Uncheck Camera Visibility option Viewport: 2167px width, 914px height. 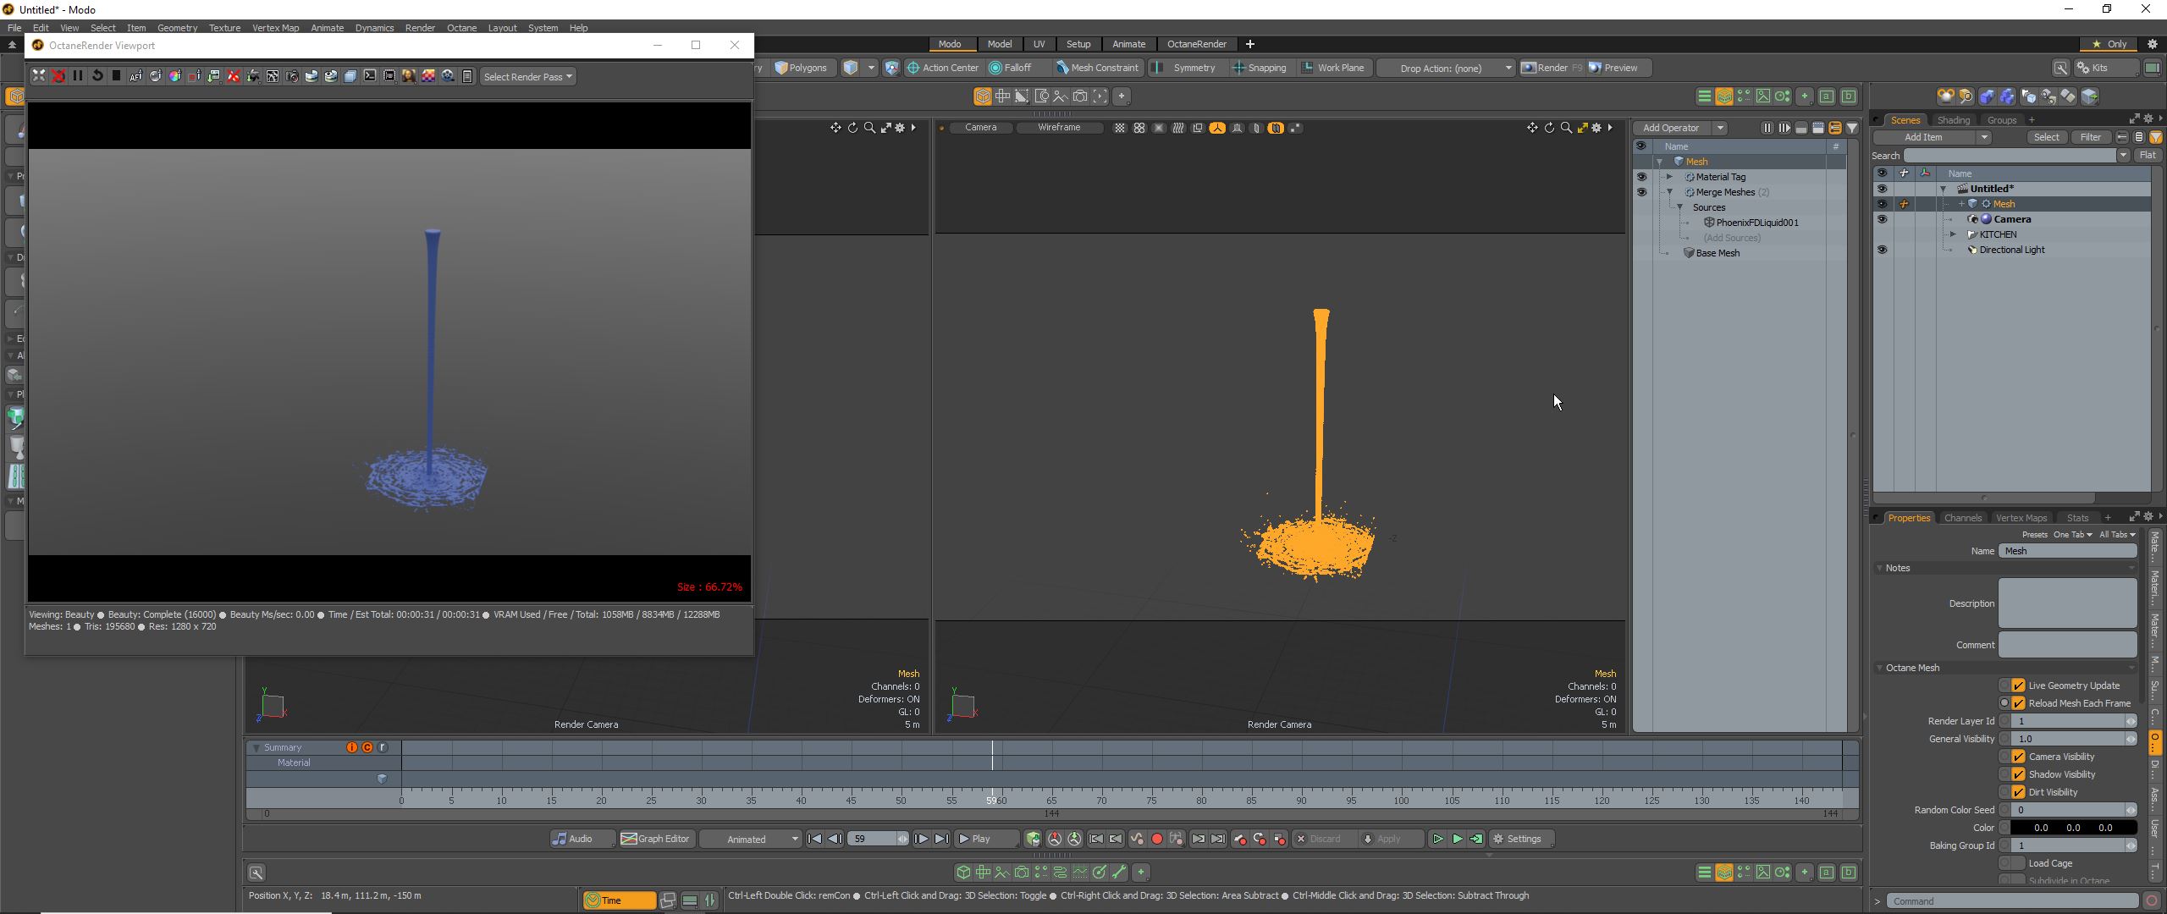tap(2019, 757)
